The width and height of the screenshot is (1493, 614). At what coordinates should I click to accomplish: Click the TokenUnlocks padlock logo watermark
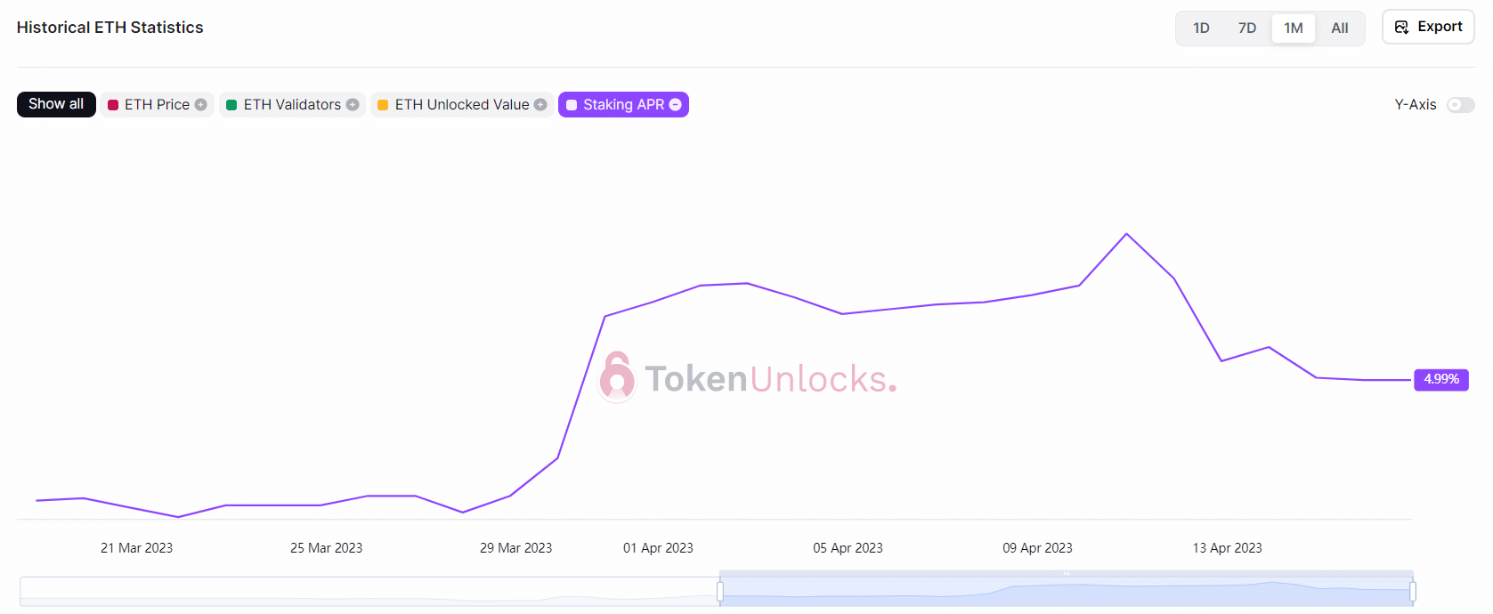(617, 377)
